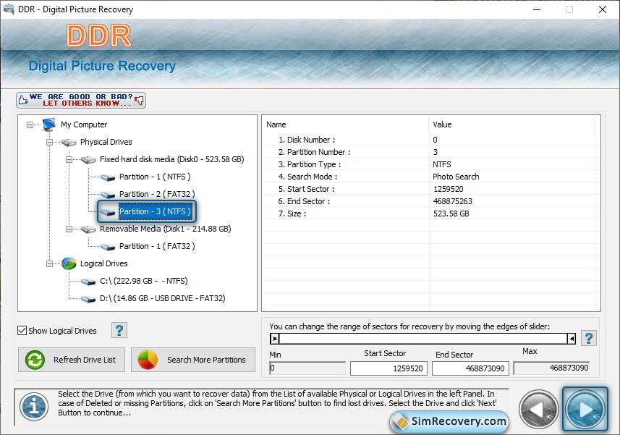Screen dimensions: 620x435
Task: Minimize the DDR window
Action: click(537, 9)
